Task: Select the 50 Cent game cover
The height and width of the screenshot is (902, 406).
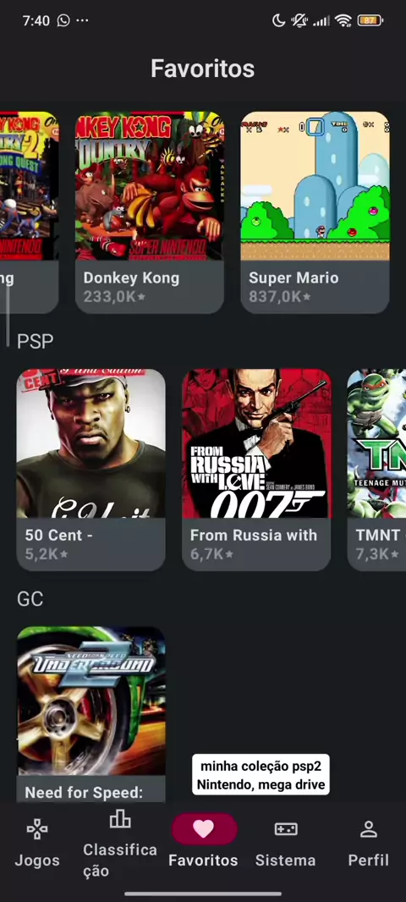Action: click(x=91, y=443)
